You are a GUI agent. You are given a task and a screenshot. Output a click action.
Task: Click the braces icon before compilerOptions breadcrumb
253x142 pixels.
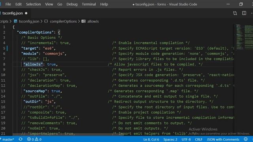46,21
